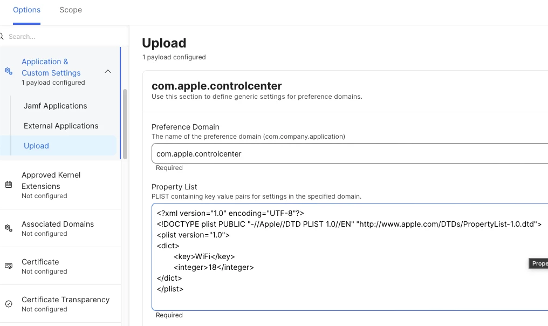Click the closing </plist> line
The height and width of the screenshot is (326, 548).
(x=170, y=289)
